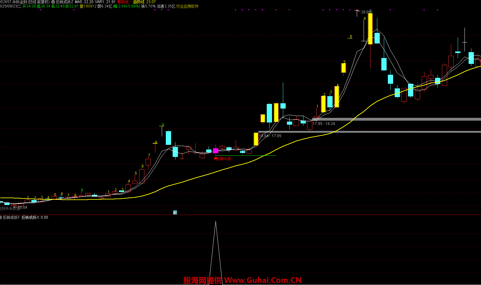Click the 低32.40 low price

pyautogui.click(x=58, y=6)
